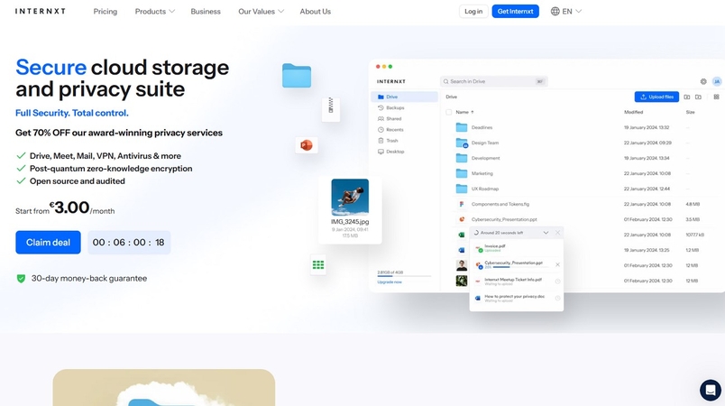Open the UX Roadmap folder
Image resolution: width=725 pixels, height=406 pixels.
[x=484, y=189]
